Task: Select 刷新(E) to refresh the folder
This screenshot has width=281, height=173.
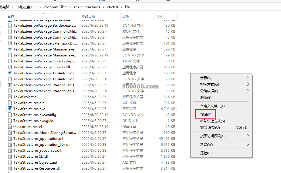Action: tap(206, 98)
